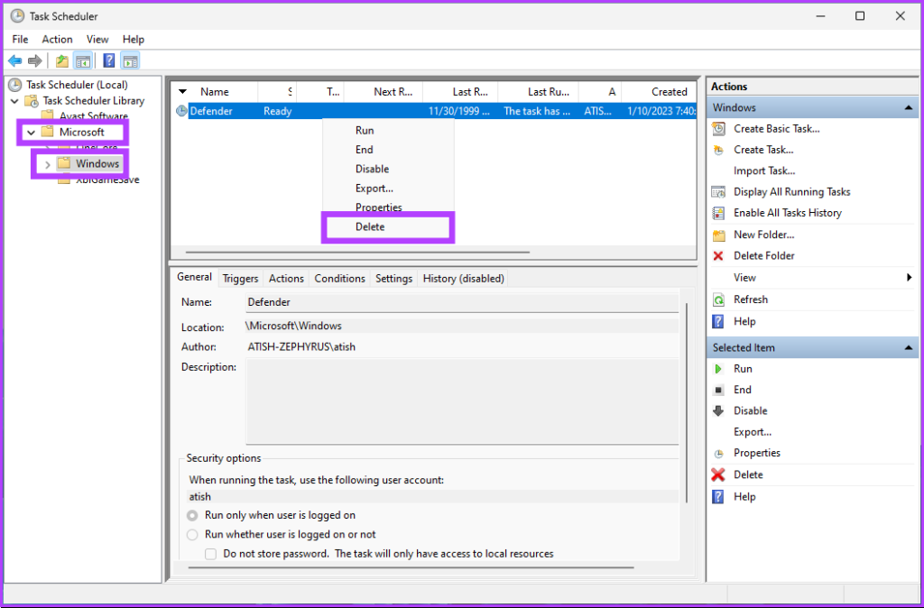Click Enable All Tasks History

click(787, 213)
